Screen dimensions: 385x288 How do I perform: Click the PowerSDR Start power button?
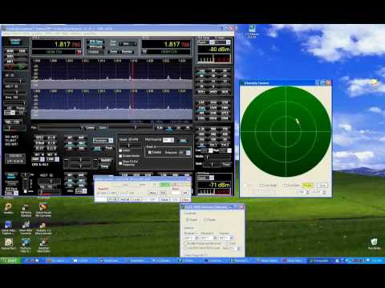click(15, 42)
